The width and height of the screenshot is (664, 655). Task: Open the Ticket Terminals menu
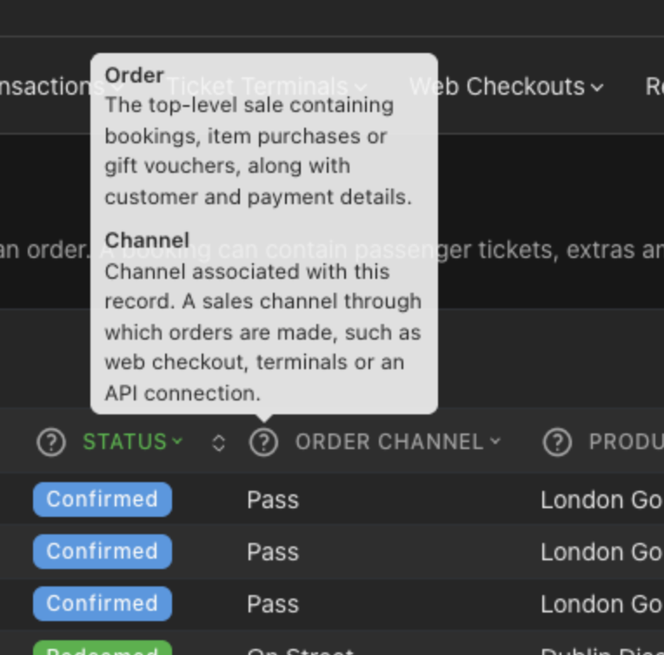tap(267, 86)
